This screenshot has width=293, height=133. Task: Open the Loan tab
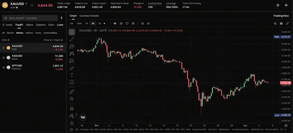point(60,25)
